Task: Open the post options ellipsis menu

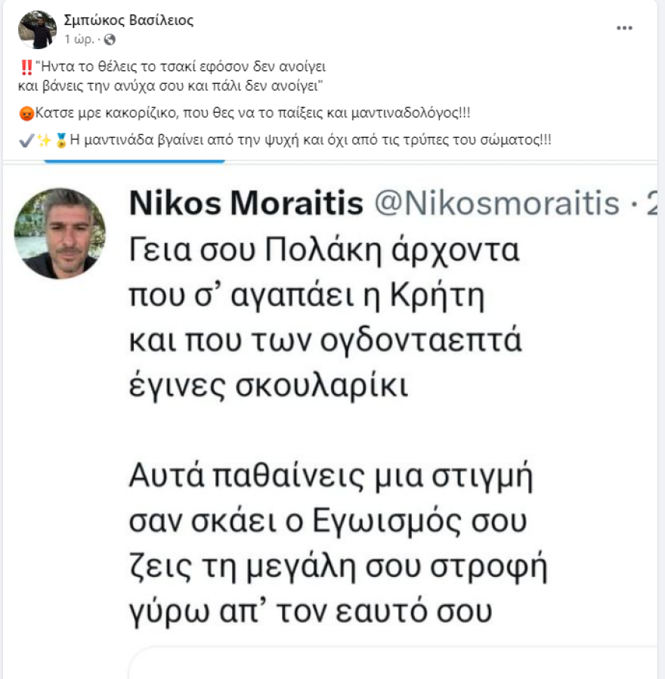Action: [624, 26]
